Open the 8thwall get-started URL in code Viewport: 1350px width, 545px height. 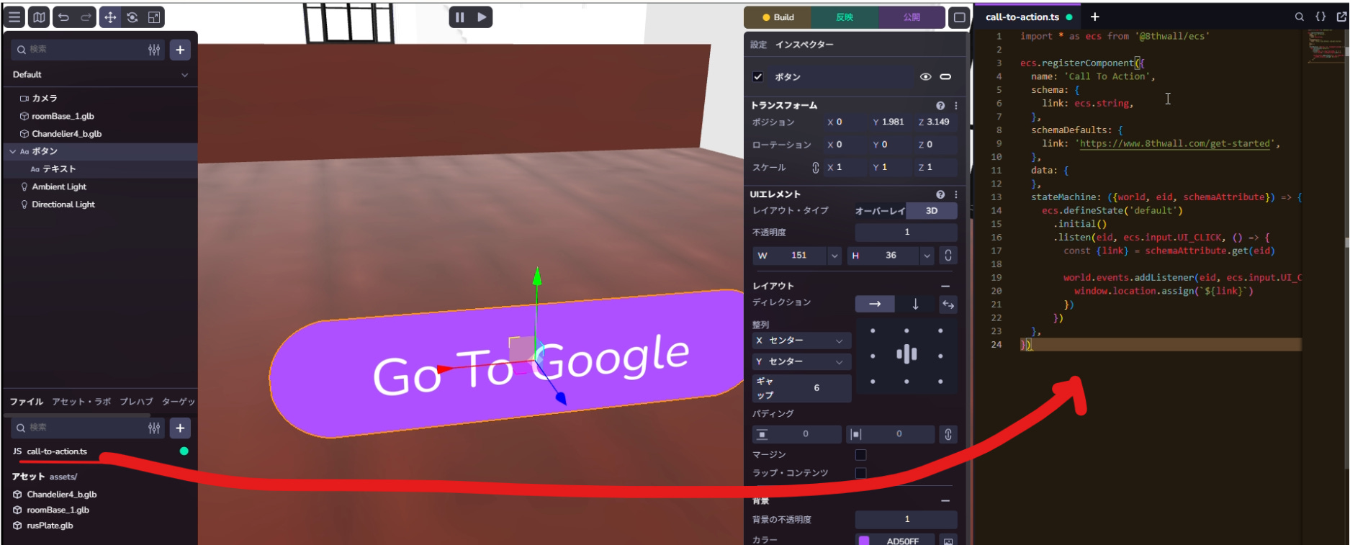(1175, 144)
